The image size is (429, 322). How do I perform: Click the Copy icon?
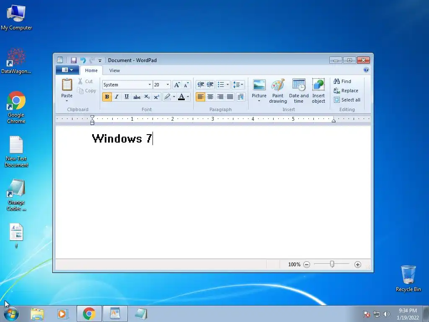click(80, 91)
